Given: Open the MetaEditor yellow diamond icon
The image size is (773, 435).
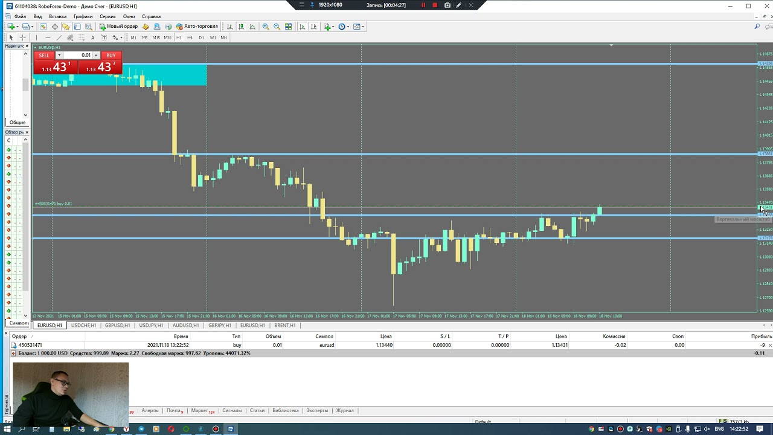Looking at the screenshot, I should 146,27.
